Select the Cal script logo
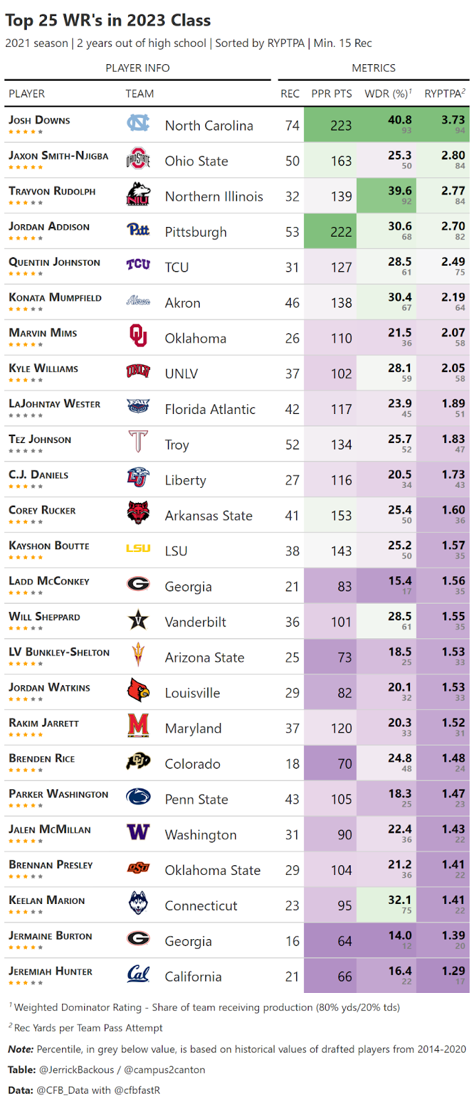The height and width of the screenshot is (1104, 474). pos(138,974)
